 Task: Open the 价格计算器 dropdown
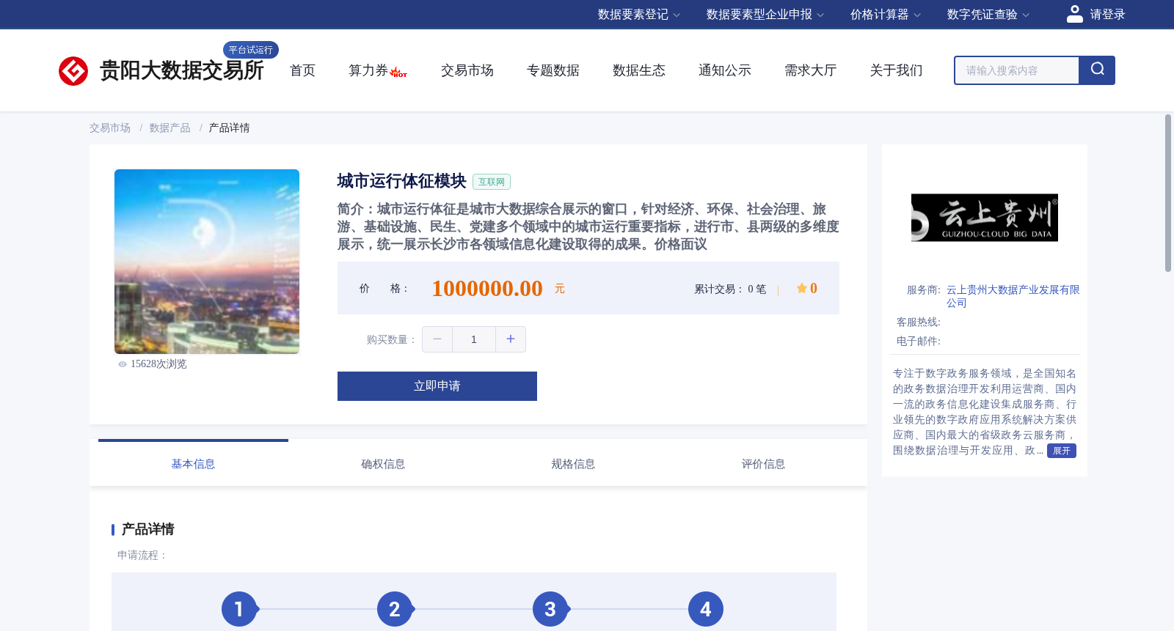click(885, 15)
